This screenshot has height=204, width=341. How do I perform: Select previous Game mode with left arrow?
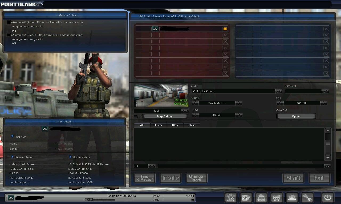195,103
